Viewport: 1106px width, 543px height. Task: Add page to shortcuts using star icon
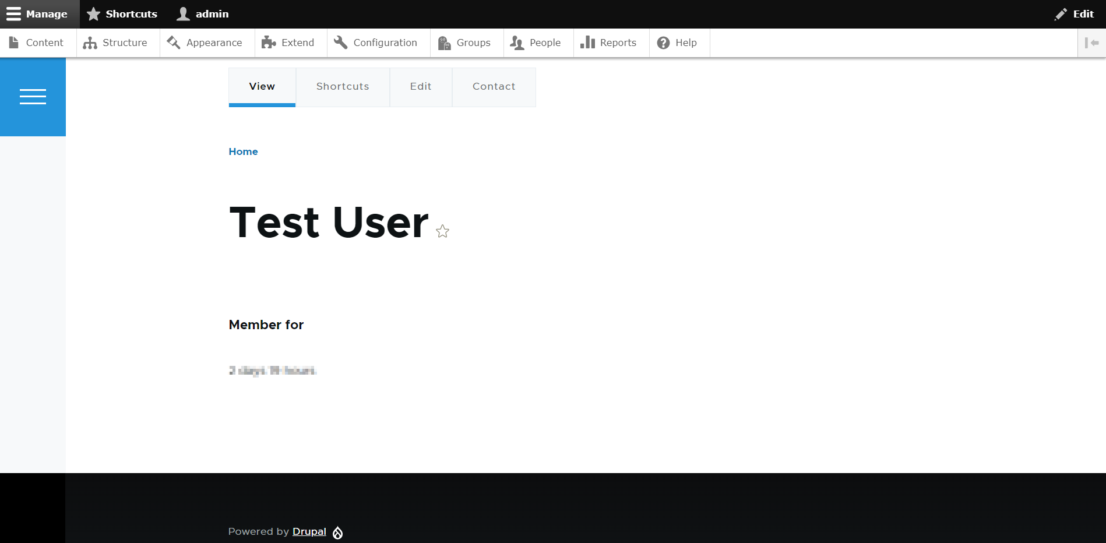(x=443, y=231)
